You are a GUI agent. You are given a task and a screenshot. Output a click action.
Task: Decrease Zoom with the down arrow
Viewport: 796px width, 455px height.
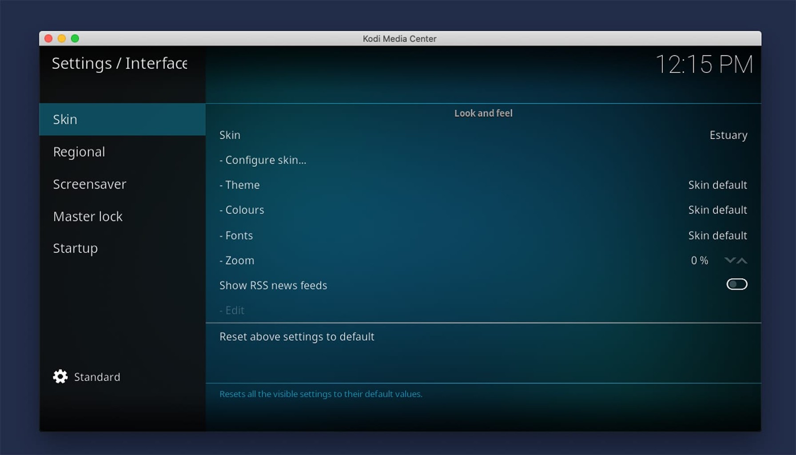coord(729,260)
